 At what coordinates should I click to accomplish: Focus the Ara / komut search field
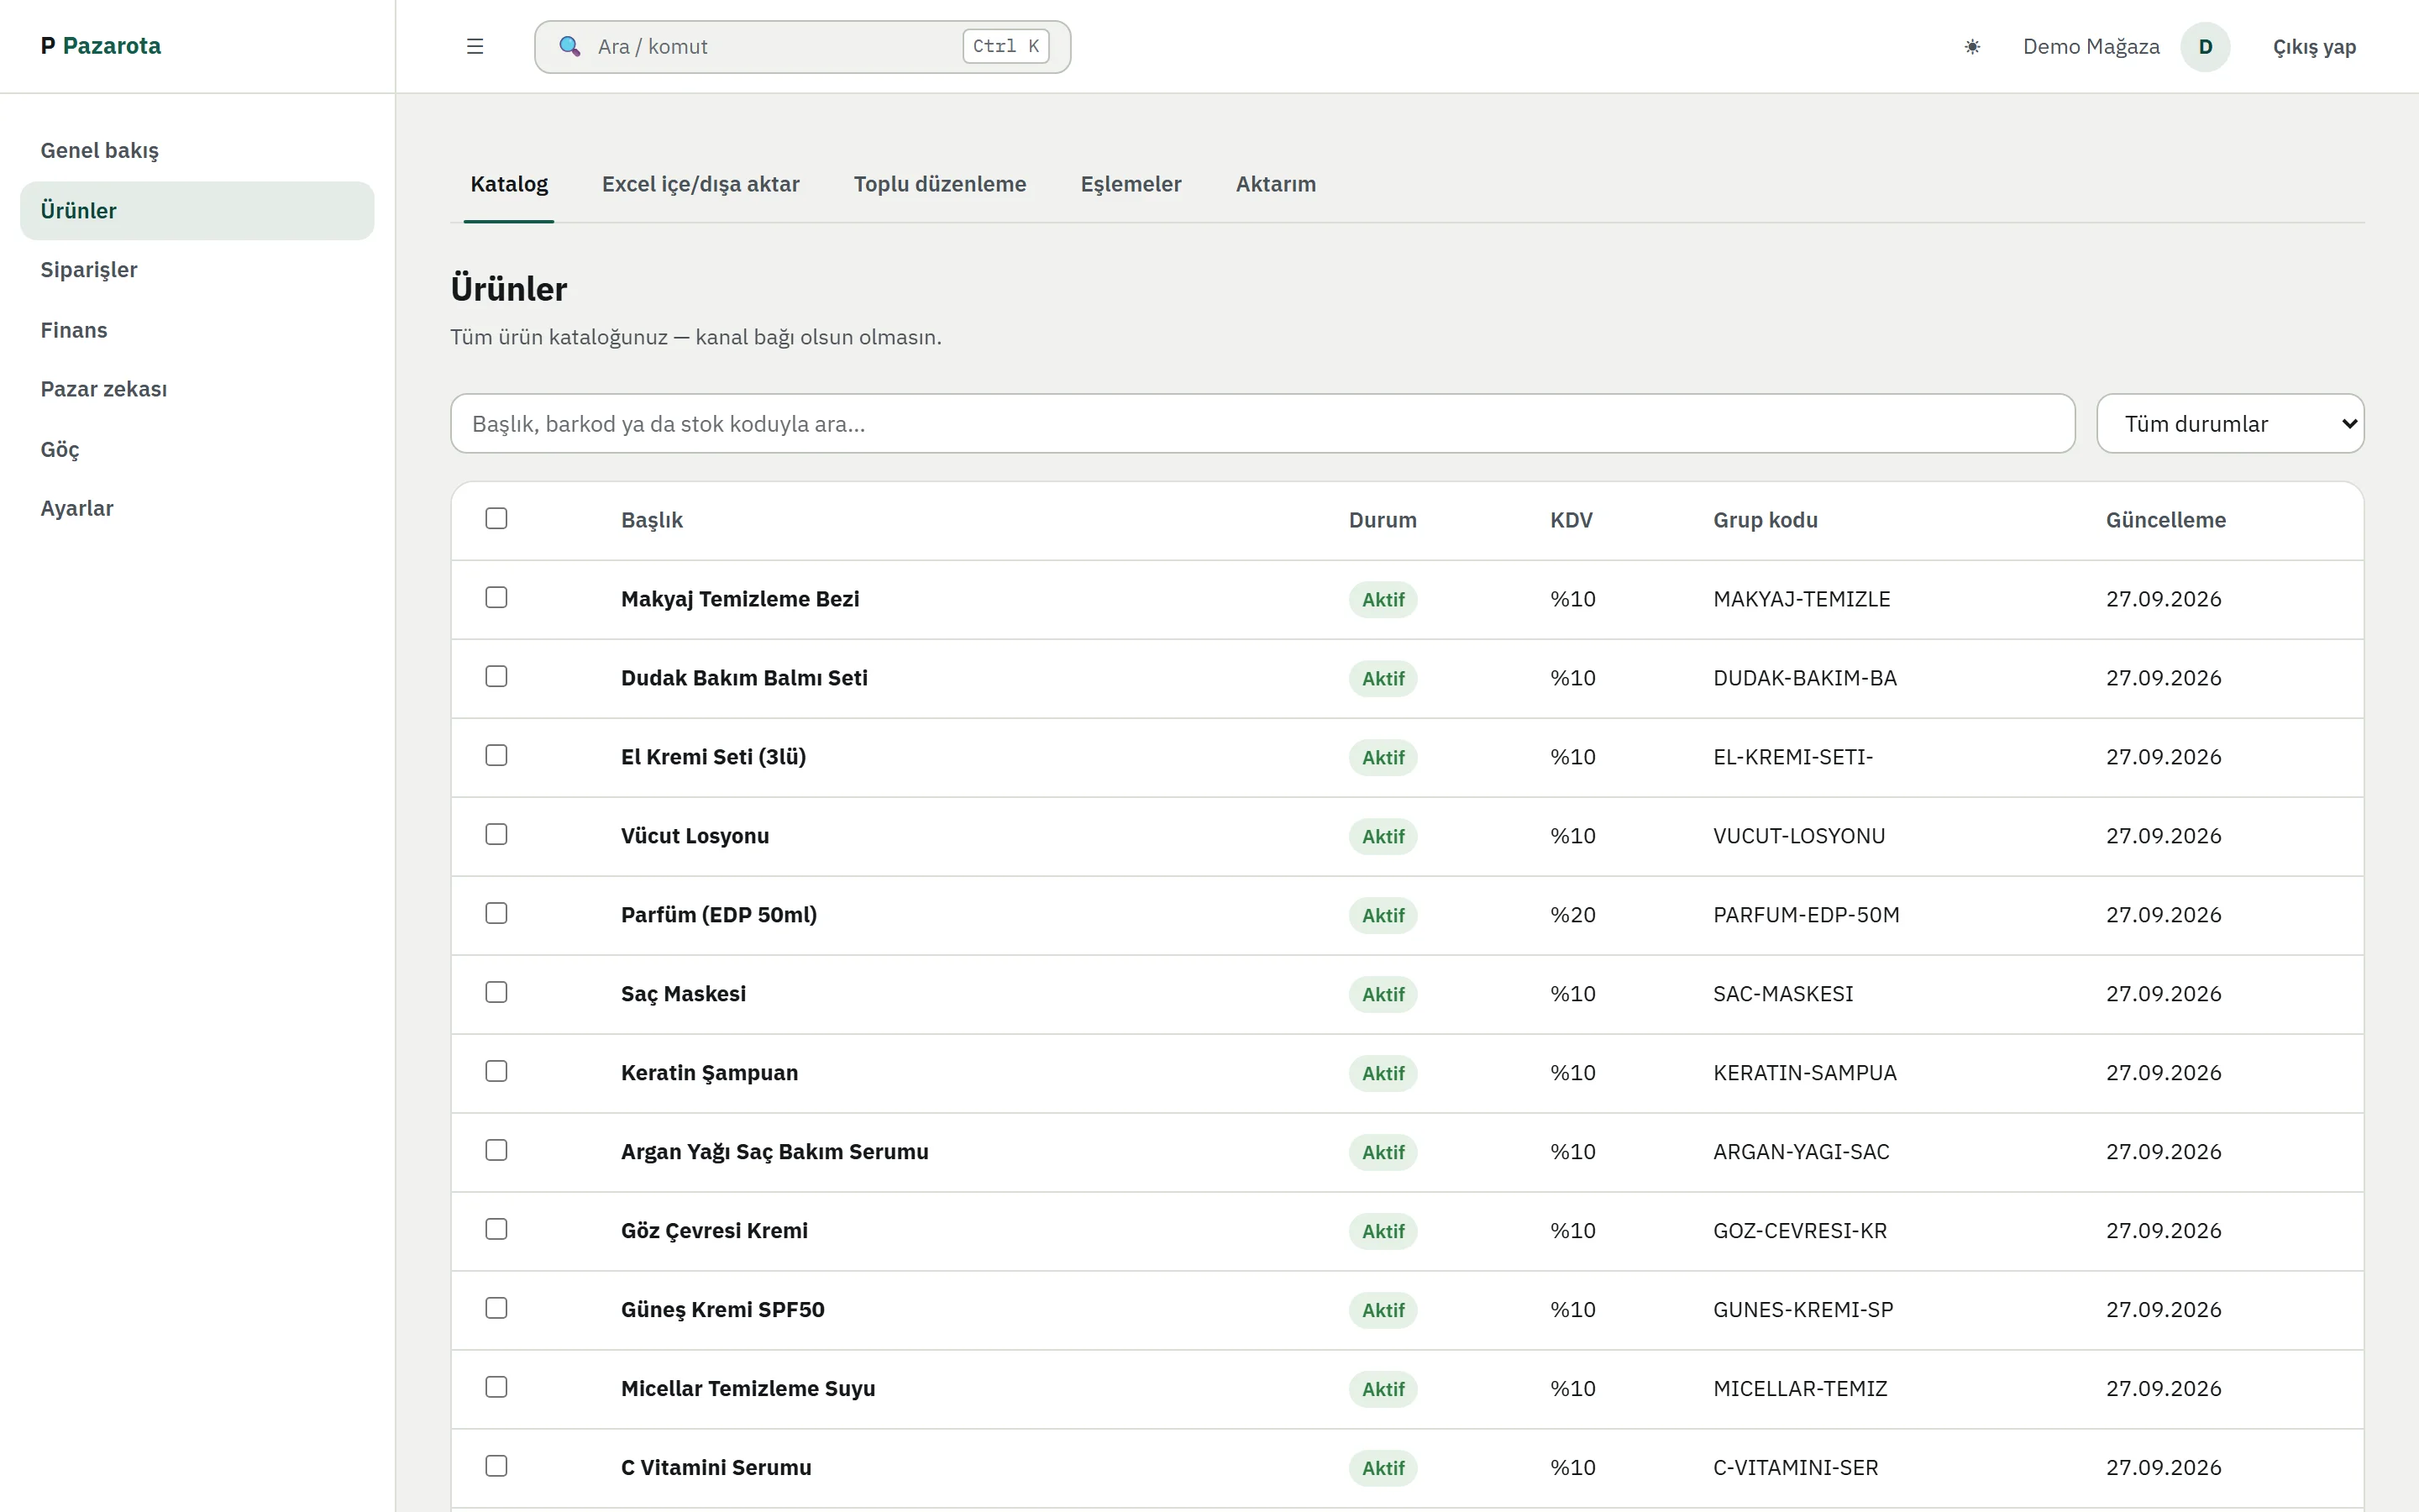click(803, 46)
